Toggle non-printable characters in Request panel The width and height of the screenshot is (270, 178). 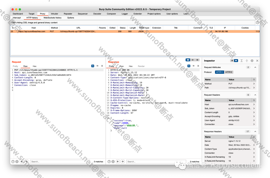pos(97,66)
